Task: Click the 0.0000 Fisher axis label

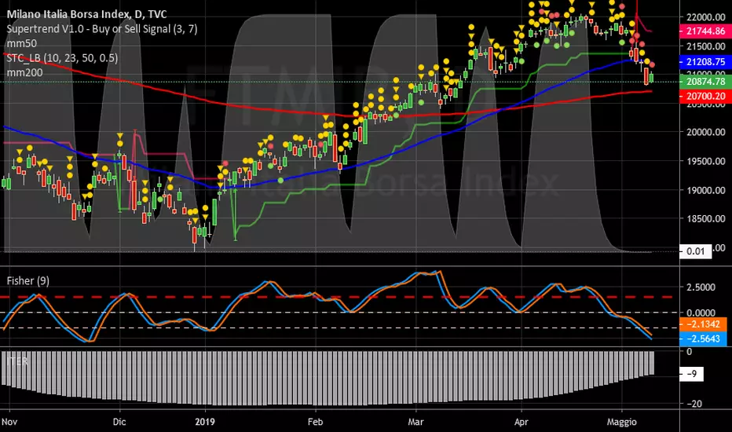Action: 701,313
